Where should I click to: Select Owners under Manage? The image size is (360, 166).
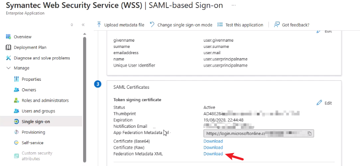29,90
